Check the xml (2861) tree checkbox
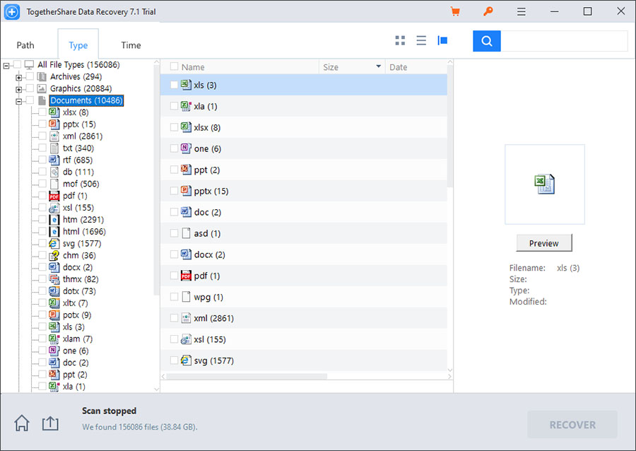The width and height of the screenshot is (636, 451). tap(42, 136)
